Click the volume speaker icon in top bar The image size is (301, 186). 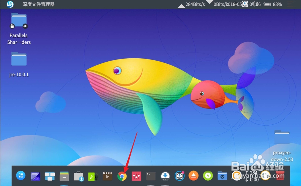[255, 4]
